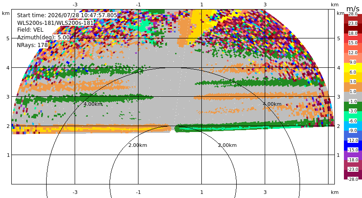Click the top axis tick label -3
Screen dimensions: 362x198
tap(75, 5)
